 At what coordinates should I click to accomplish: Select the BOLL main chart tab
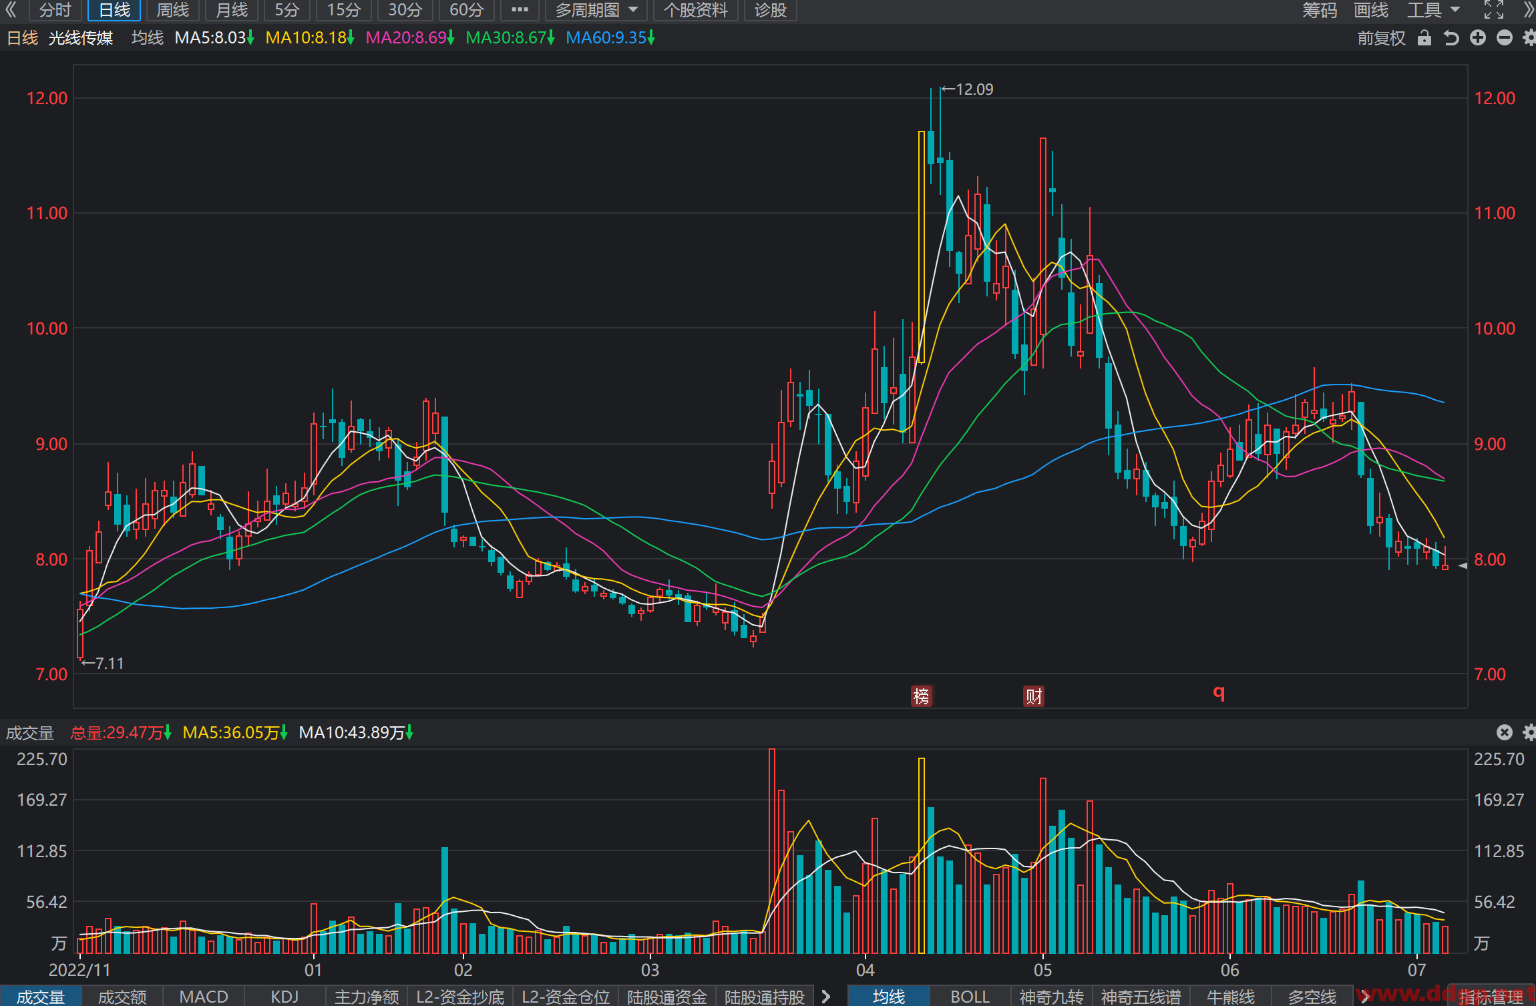click(x=970, y=997)
